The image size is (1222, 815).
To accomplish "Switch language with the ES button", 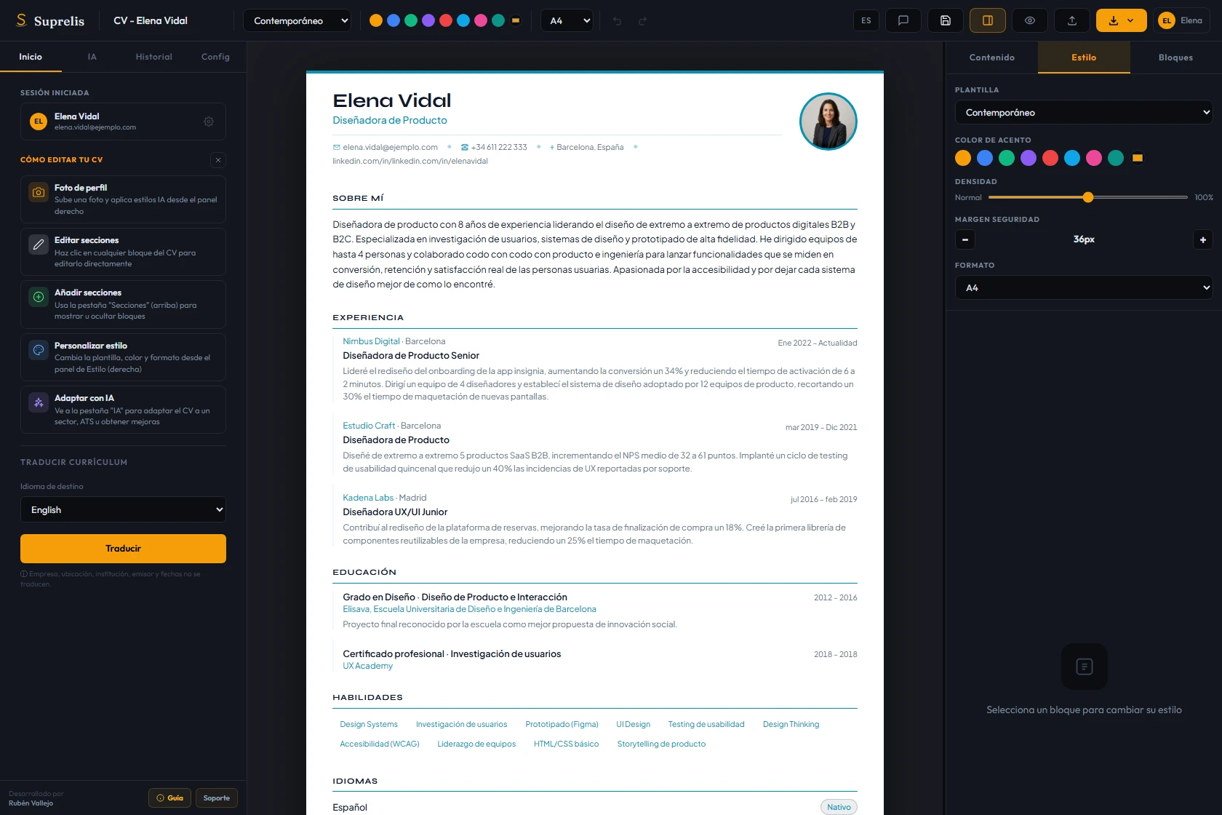I will coord(866,20).
